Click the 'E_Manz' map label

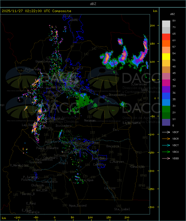click(31, 203)
